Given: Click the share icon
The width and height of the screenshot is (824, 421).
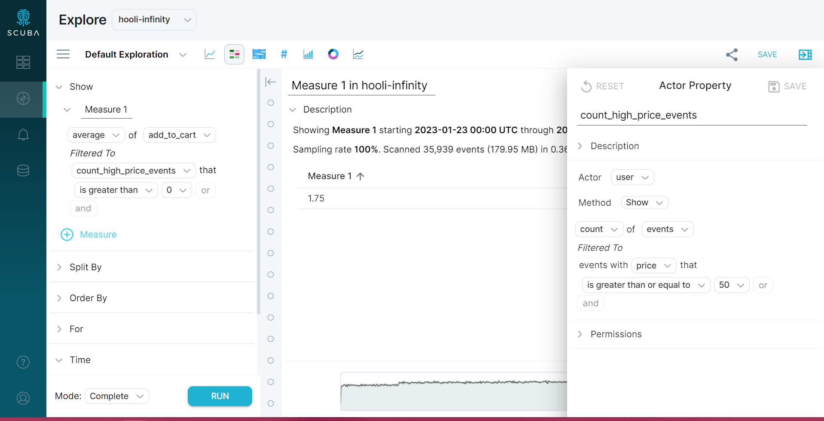Looking at the screenshot, I should pos(732,55).
